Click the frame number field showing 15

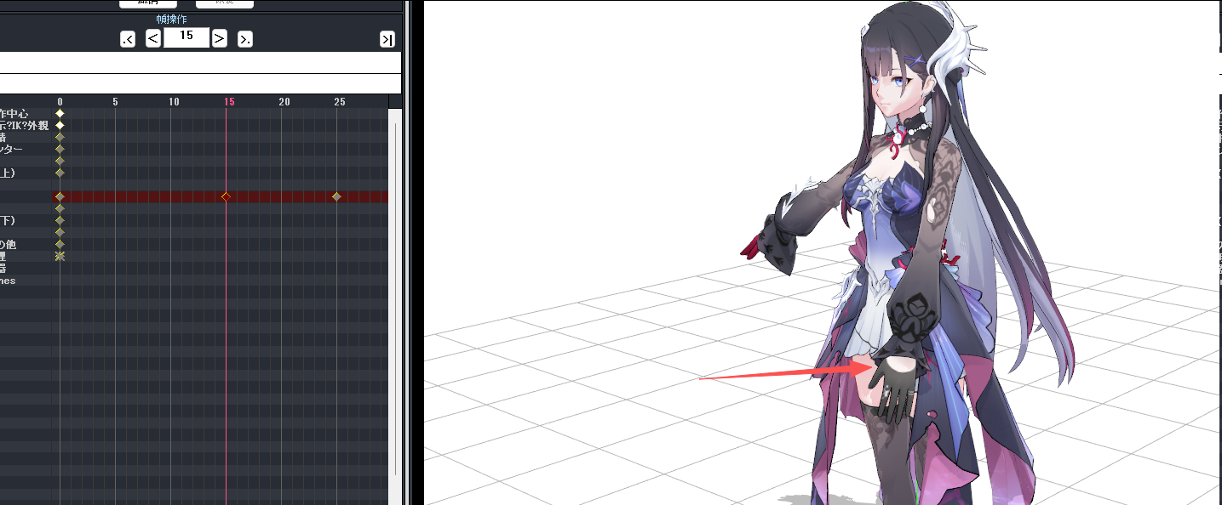[x=186, y=37]
